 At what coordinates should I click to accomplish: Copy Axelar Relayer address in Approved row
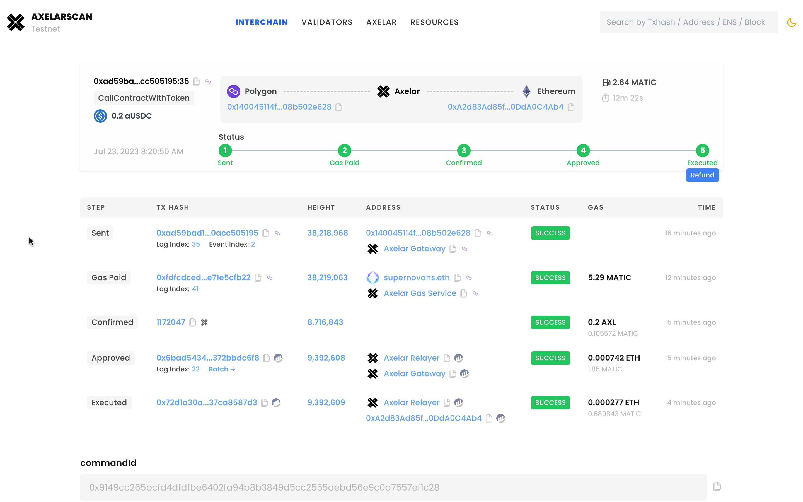(x=447, y=358)
